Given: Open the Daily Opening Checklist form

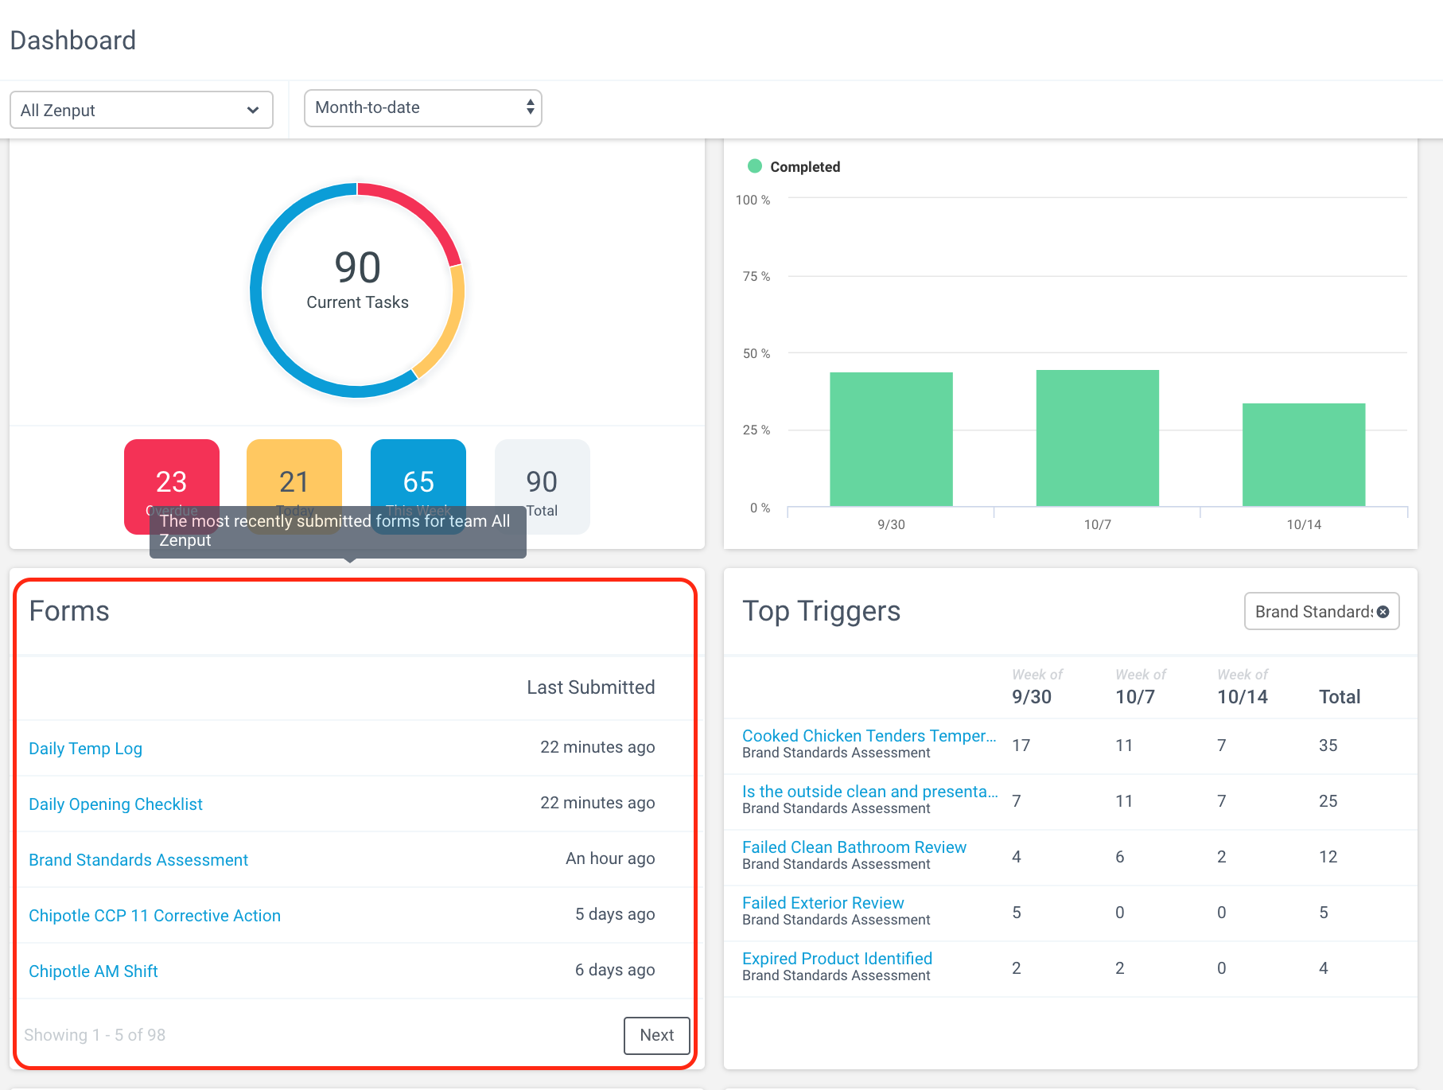Looking at the screenshot, I should (115, 804).
